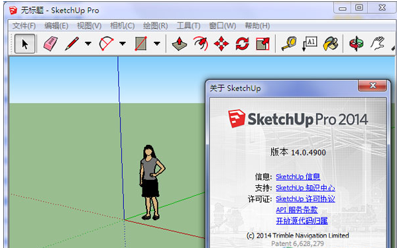Open the 视图(V) menu
This screenshot has height=248, width=397.
coord(89,26)
